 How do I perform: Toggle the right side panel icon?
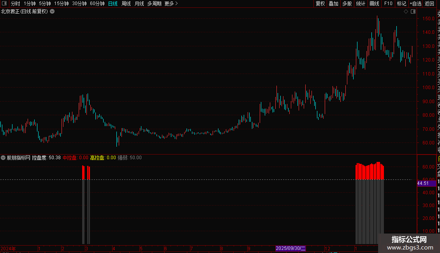(413, 12)
